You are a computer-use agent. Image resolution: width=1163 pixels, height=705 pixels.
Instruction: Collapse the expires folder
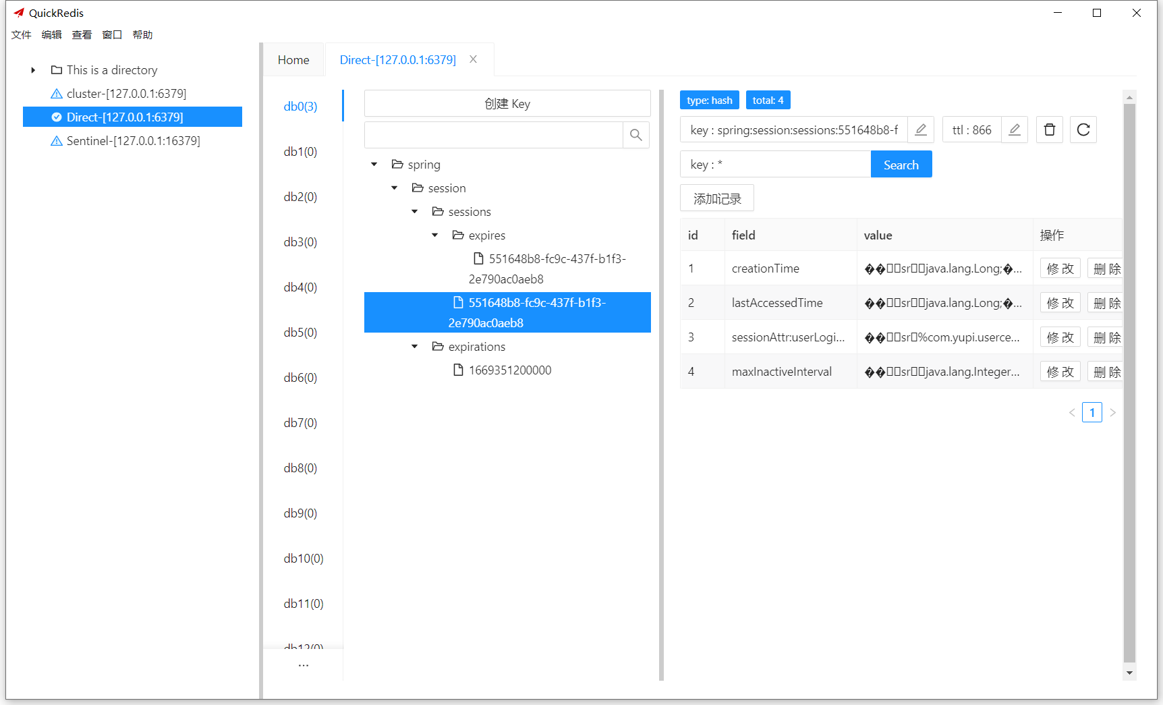pos(435,235)
